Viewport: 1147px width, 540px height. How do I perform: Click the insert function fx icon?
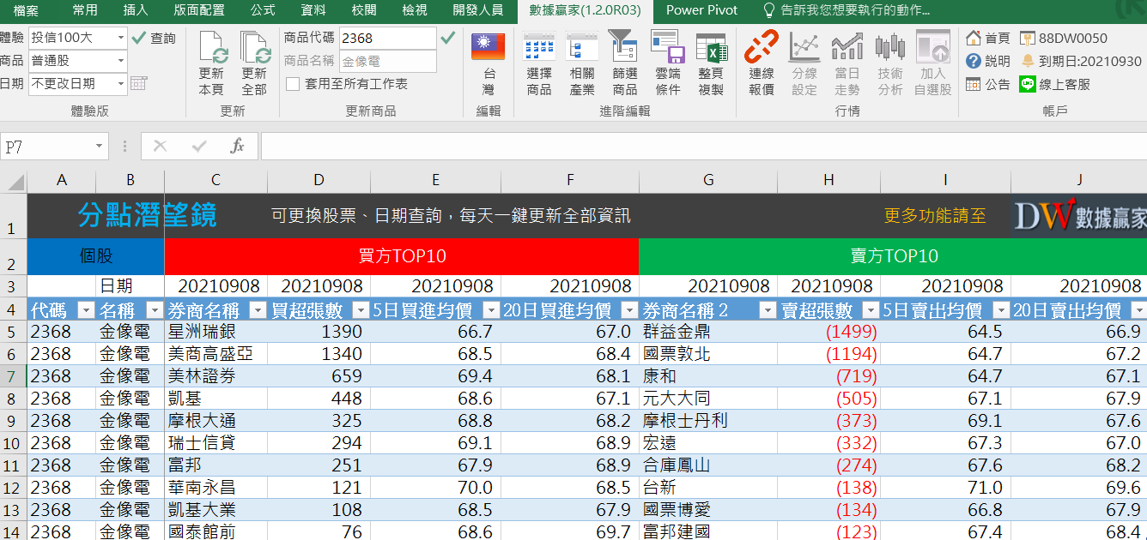tap(238, 147)
